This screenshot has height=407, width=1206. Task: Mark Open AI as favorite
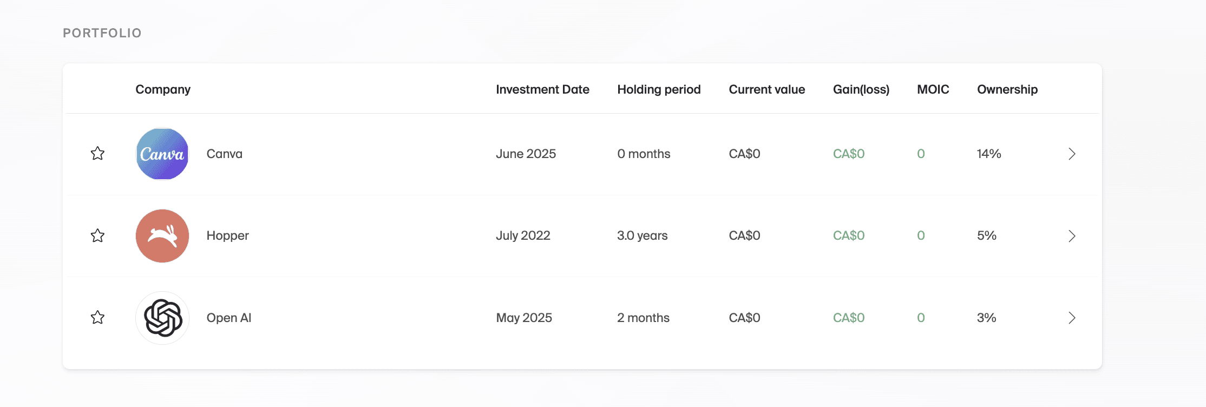(97, 317)
